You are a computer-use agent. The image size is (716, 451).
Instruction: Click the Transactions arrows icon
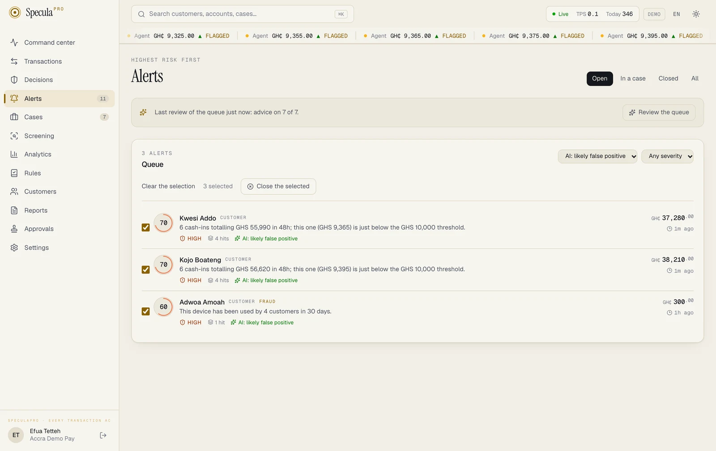(14, 61)
